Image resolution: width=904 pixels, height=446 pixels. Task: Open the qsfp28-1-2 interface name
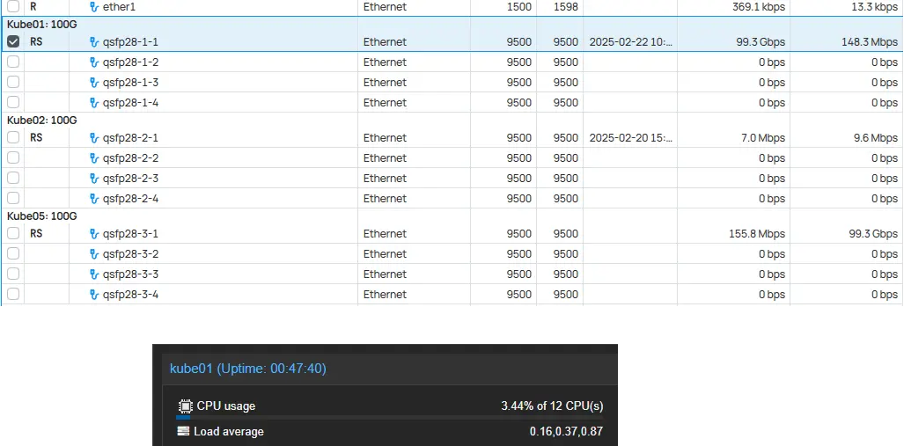point(130,62)
